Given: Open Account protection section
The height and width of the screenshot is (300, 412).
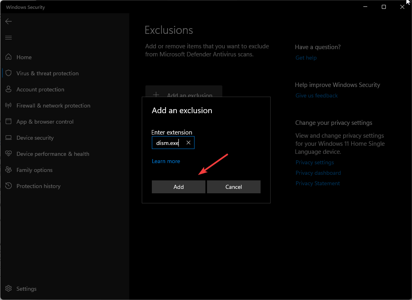Looking at the screenshot, I should coord(40,89).
